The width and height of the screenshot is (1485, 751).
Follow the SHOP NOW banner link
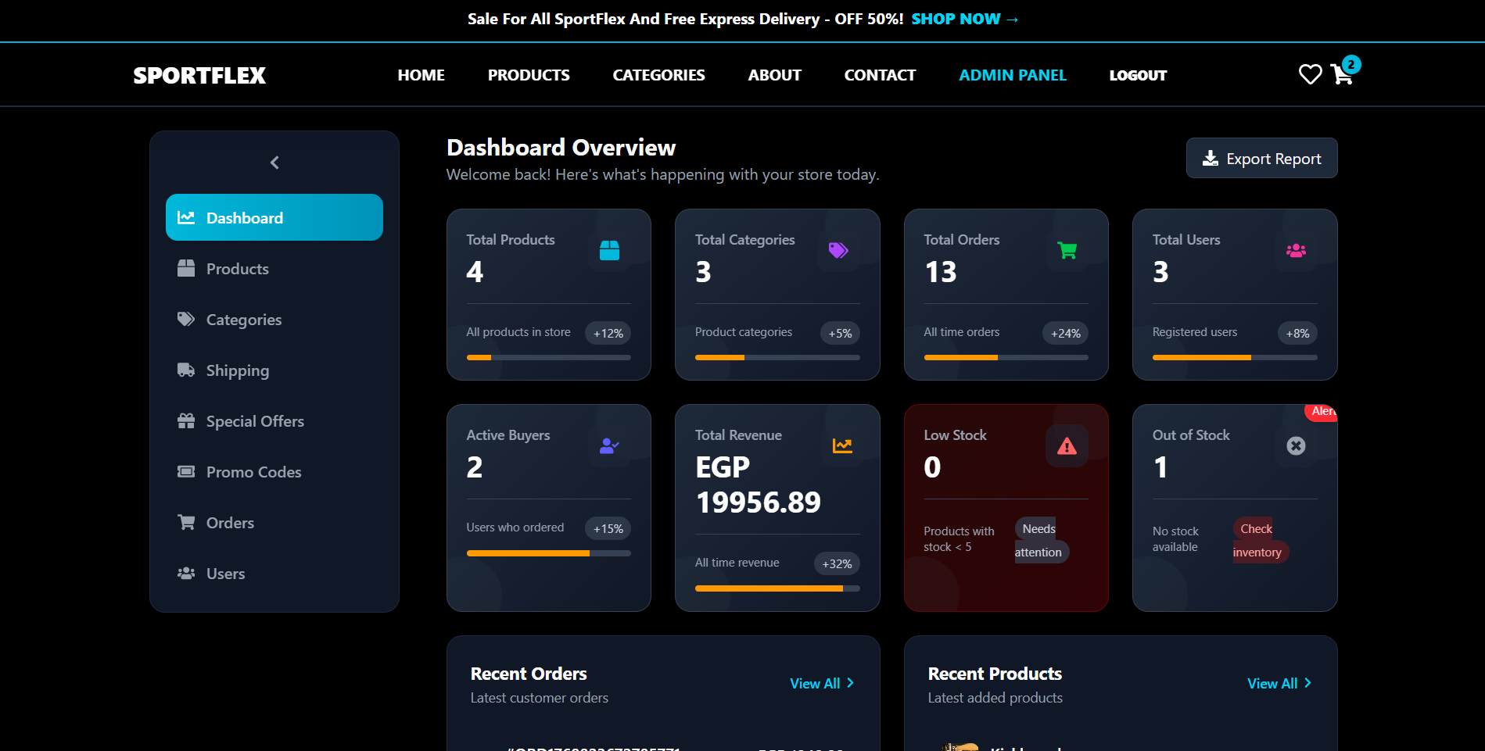coord(963,20)
